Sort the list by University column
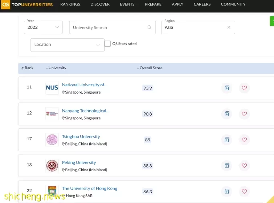 (x=56, y=68)
